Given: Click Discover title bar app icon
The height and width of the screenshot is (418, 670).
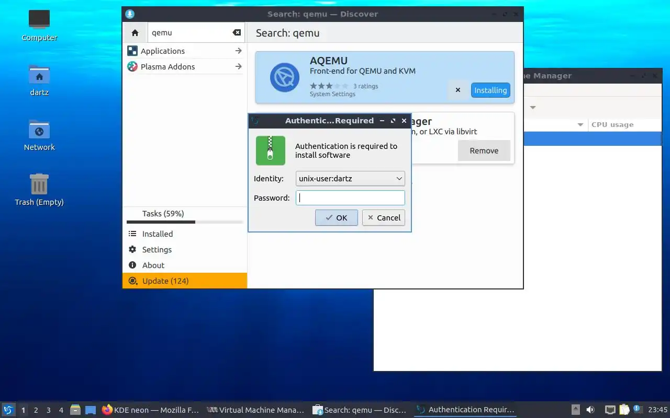Looking at the screenshot, I should [130, 14].
